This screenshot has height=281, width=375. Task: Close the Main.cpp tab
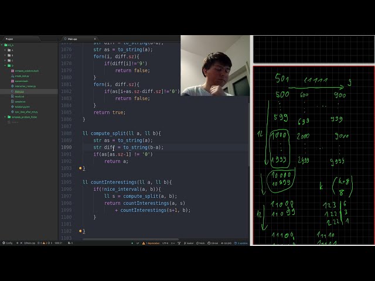click(x=95, y=39)
